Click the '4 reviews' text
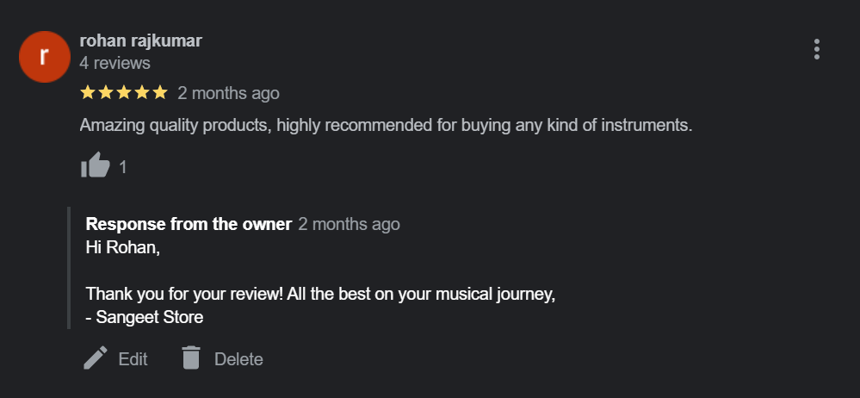This screenshot has width=860, height=398. (x=114, y=63)
